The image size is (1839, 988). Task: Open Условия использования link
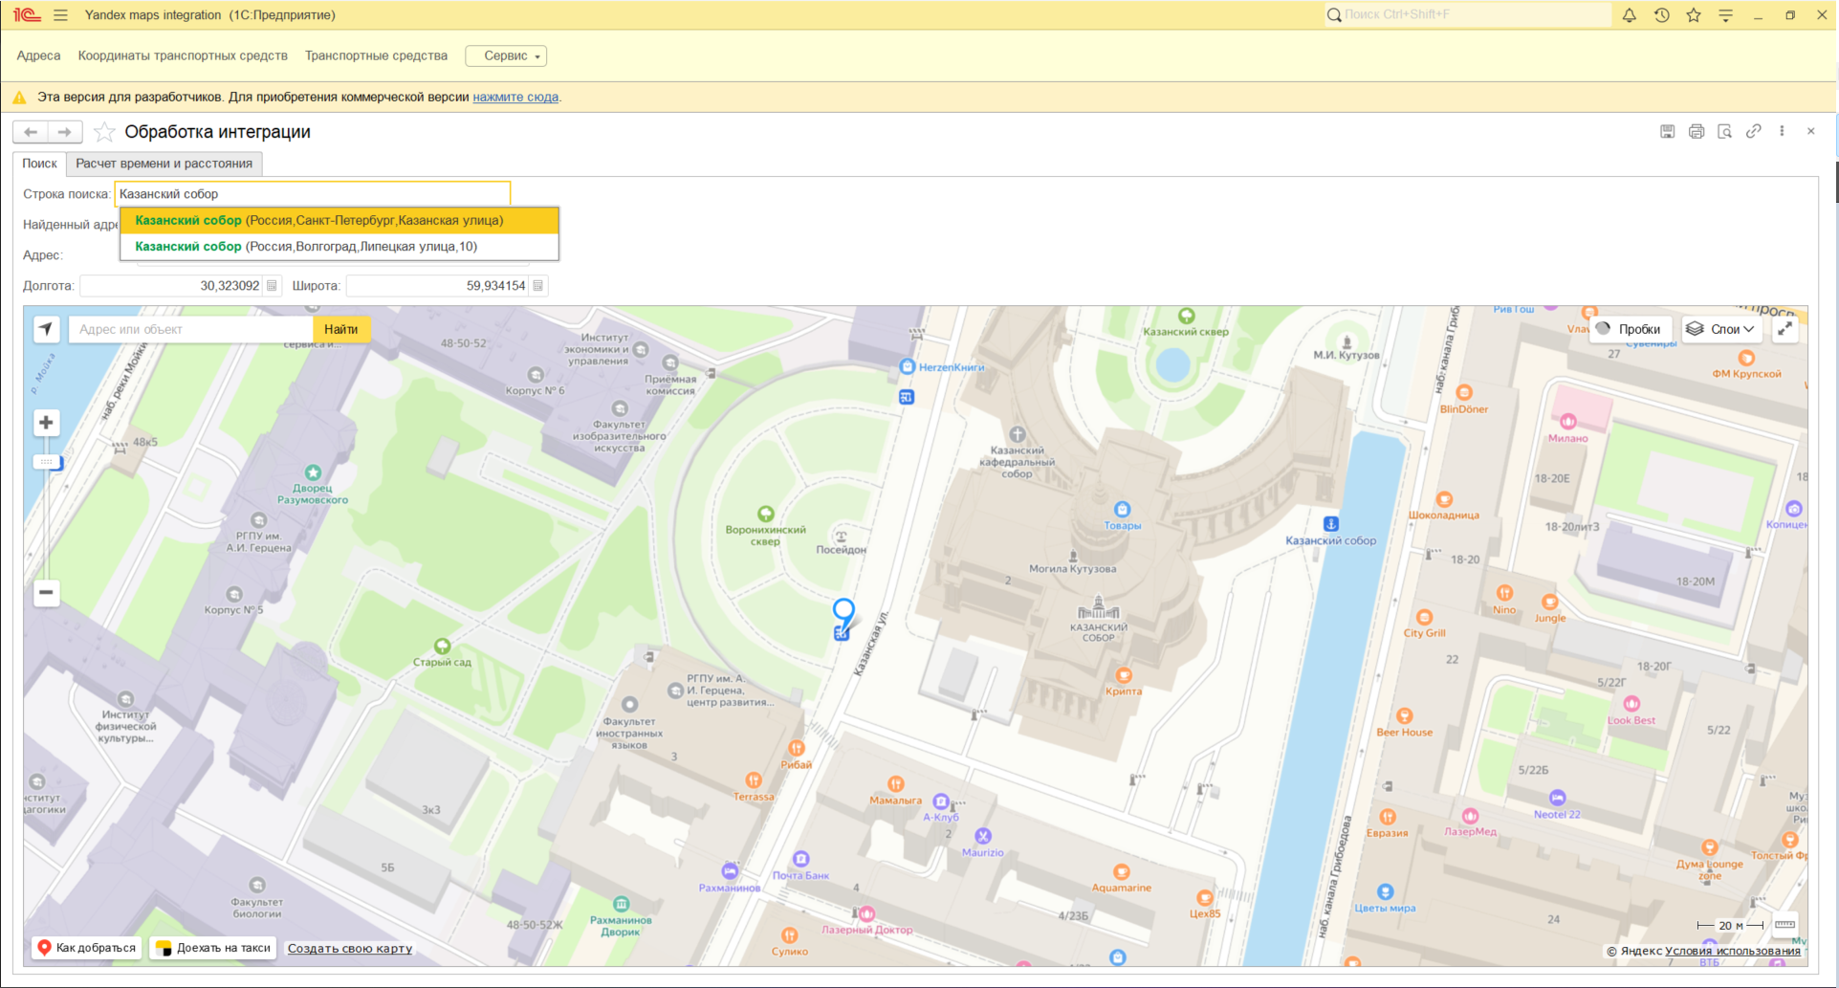pos(1733,951)
